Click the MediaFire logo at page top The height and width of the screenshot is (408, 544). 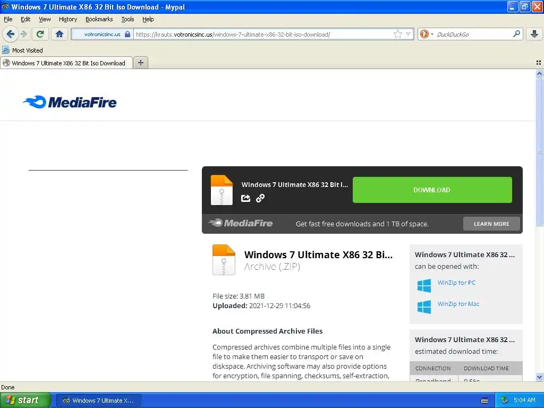(x=70, y=102)
